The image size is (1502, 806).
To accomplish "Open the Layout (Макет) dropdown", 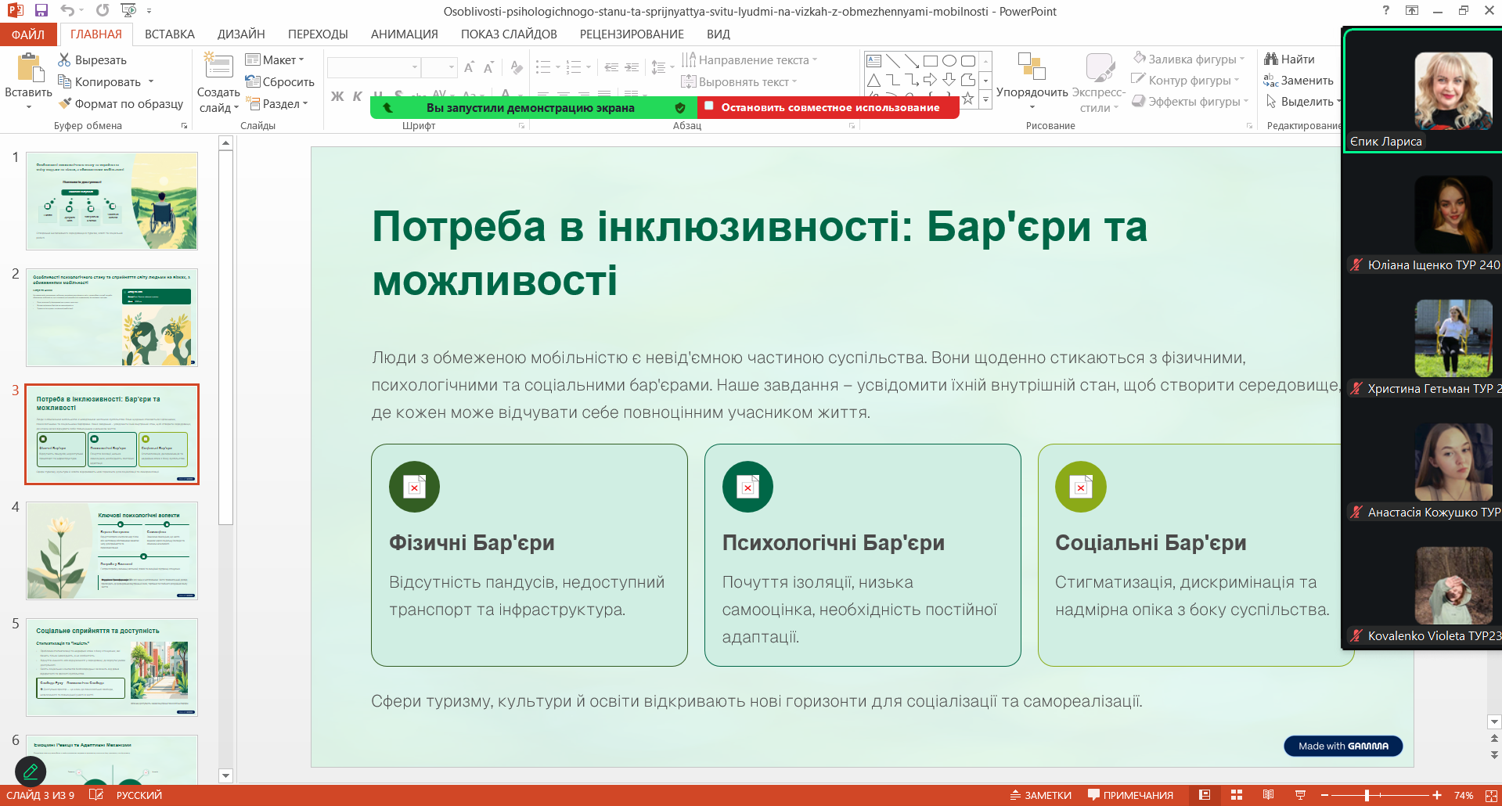I will 275,60.
